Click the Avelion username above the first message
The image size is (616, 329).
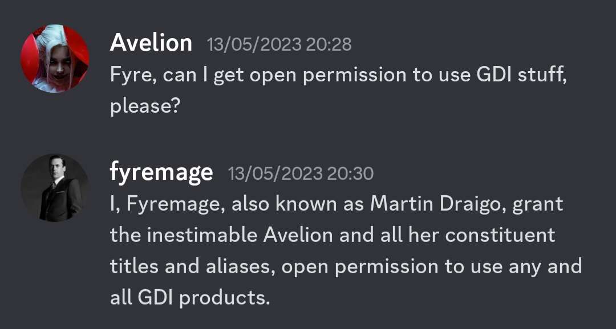[151, 43]
